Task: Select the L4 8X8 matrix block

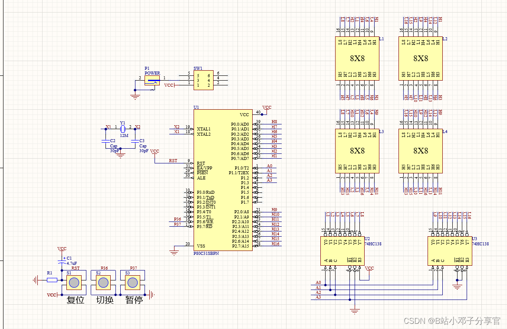Action: click(x=420, y=151)
